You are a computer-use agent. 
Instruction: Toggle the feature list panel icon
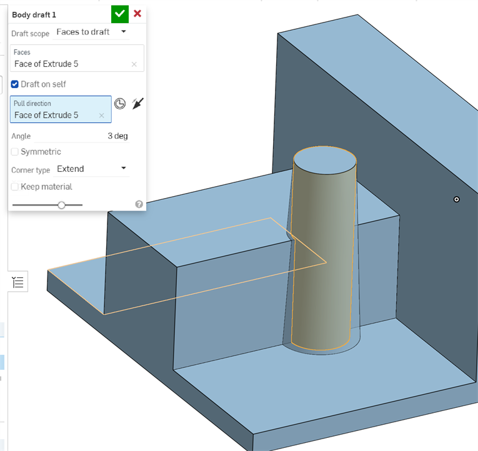[17, 282]
